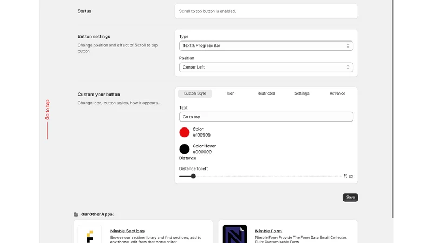Pick the black Color Hover swatch
433x243 pixels.
(185, 149)
